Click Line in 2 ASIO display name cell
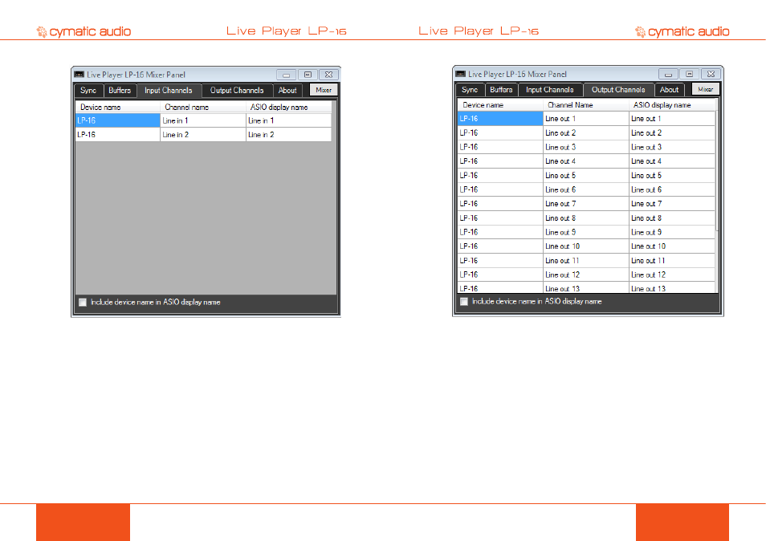766x541 pixels. pos(289,135)
